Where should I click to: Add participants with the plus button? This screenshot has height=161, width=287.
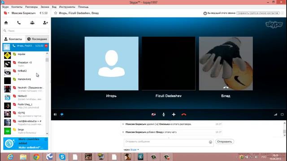(x=174, y=114)
